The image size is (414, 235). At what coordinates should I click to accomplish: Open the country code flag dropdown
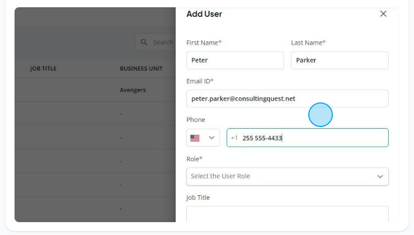coord(203,138)
